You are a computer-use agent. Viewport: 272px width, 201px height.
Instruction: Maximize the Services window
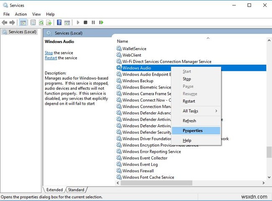tap(249, 5)
